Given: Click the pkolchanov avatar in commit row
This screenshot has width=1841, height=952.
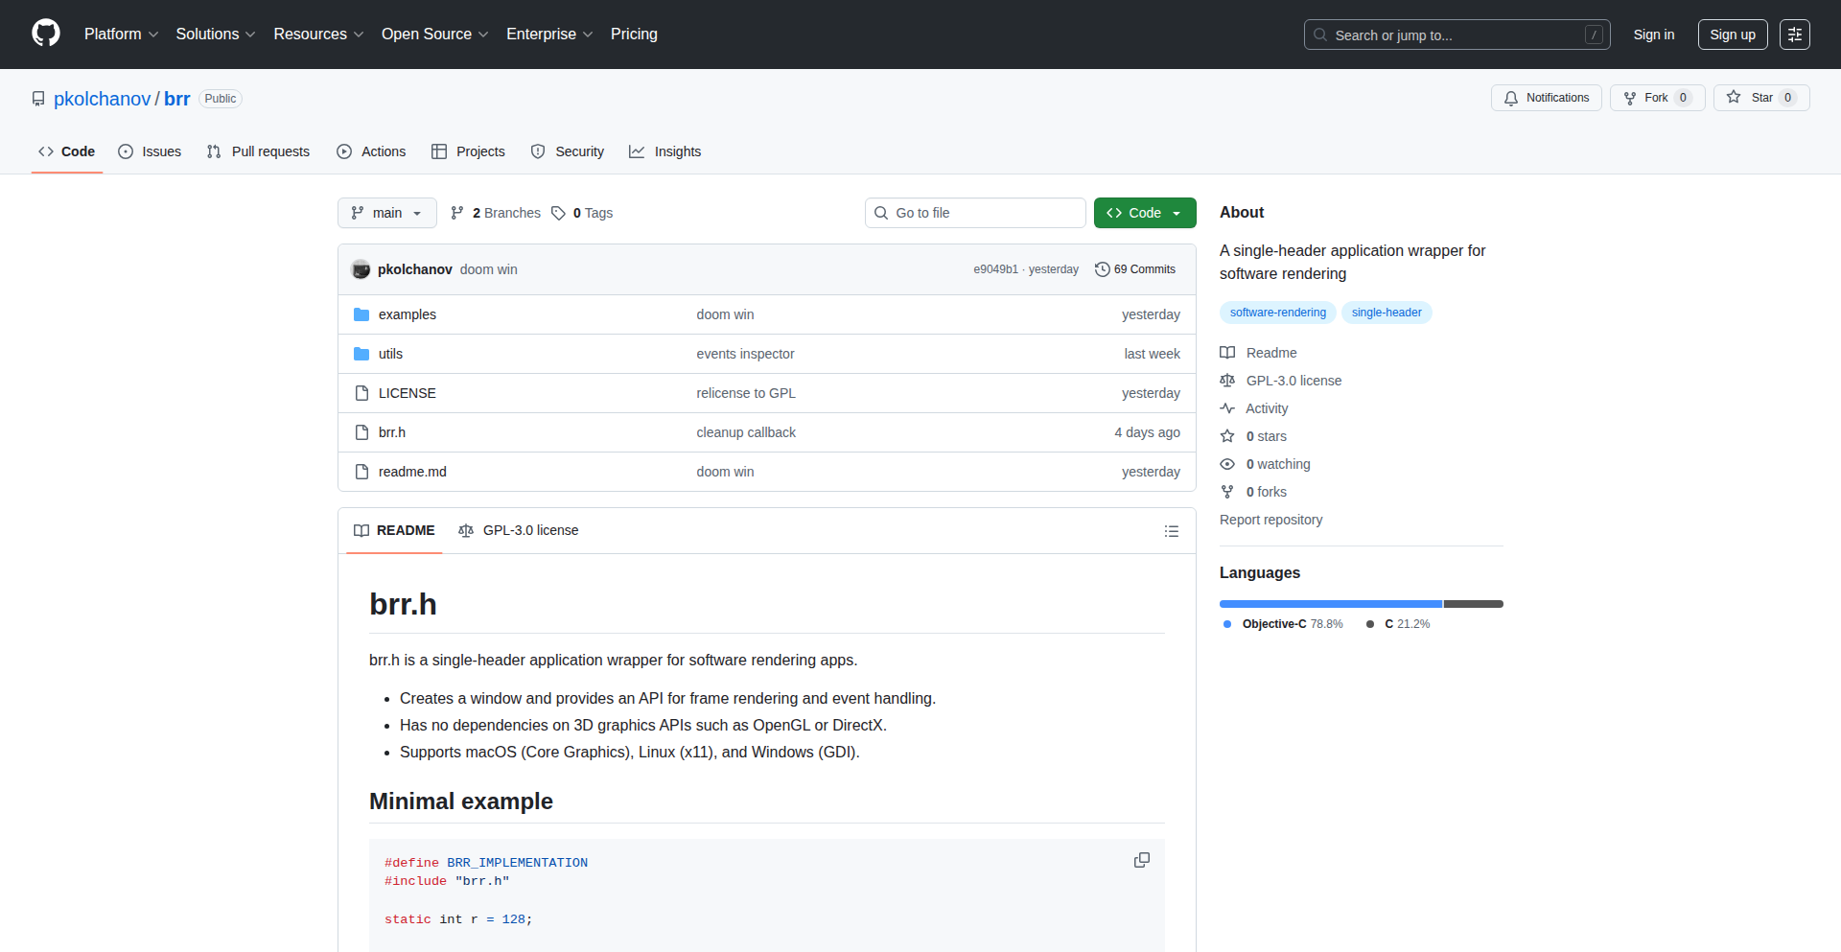Looking at the screenshot, I should tap(361, 269).
